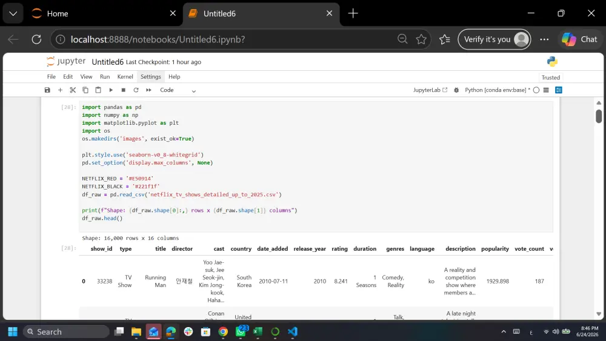
Task: Click the zoom out magnifier icon
Action: 403,39
